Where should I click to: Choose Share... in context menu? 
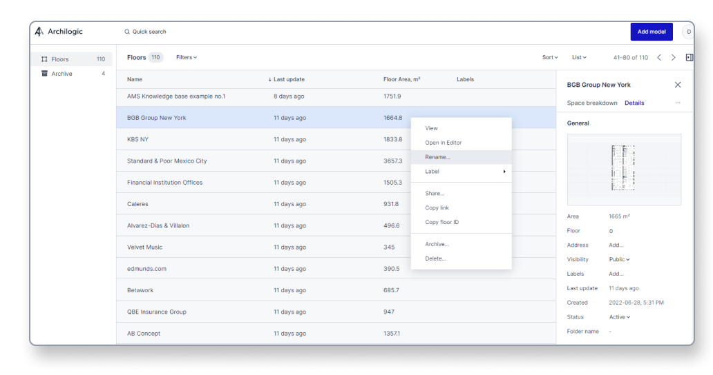pos(461,193)
